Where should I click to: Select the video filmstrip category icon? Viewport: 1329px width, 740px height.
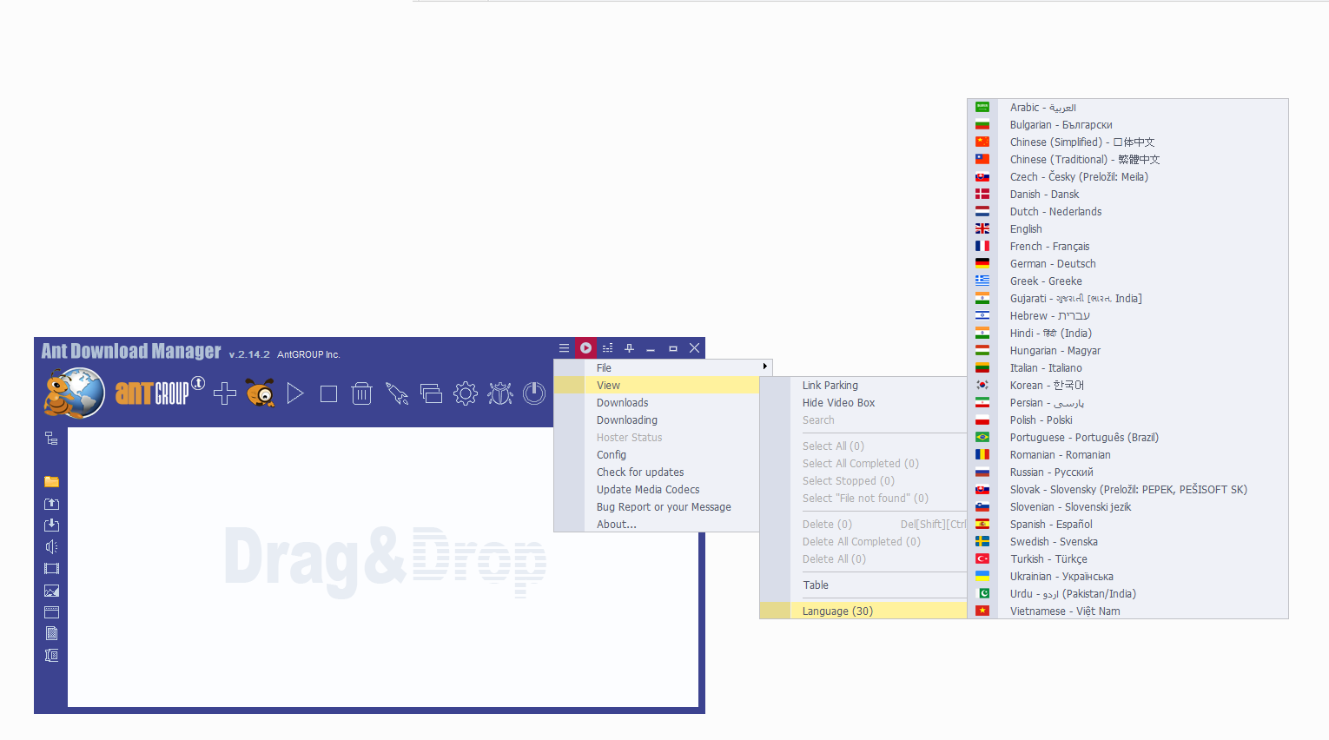tap(51, 568)
